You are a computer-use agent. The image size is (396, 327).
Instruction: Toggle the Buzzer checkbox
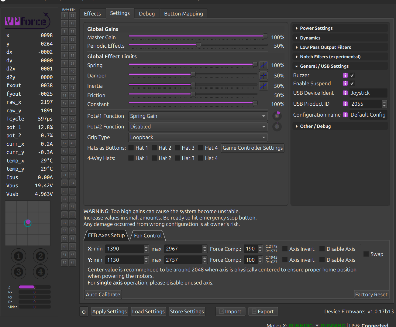[352, 75]
